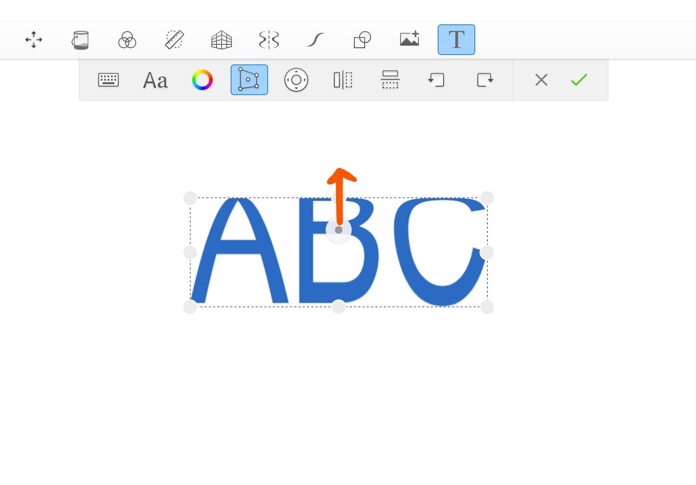Select the Shapes tool
696x485 pixels.
[x=363, y=40]
